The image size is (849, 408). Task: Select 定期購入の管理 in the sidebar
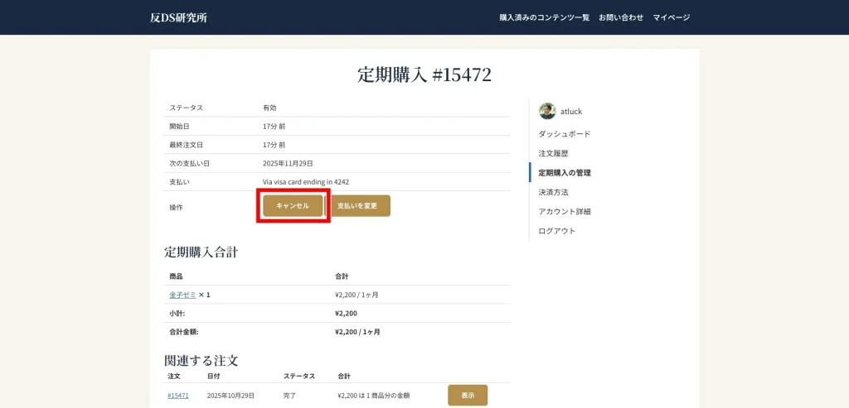(x=565, y=173)
